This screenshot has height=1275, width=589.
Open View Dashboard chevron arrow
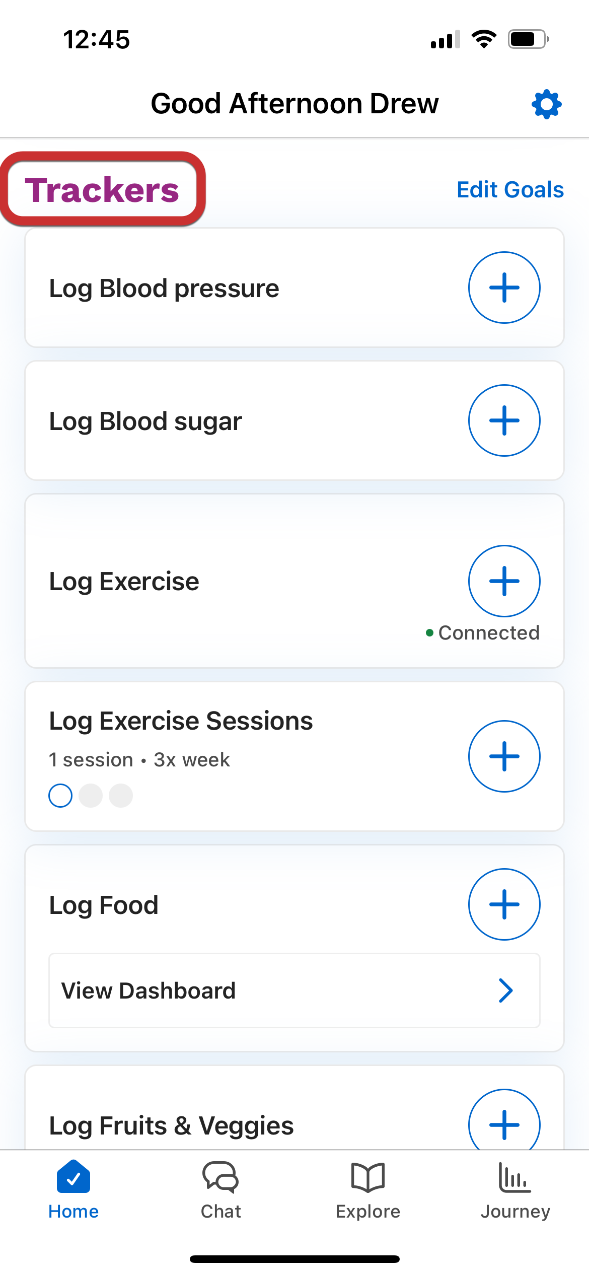pos(505,990)
